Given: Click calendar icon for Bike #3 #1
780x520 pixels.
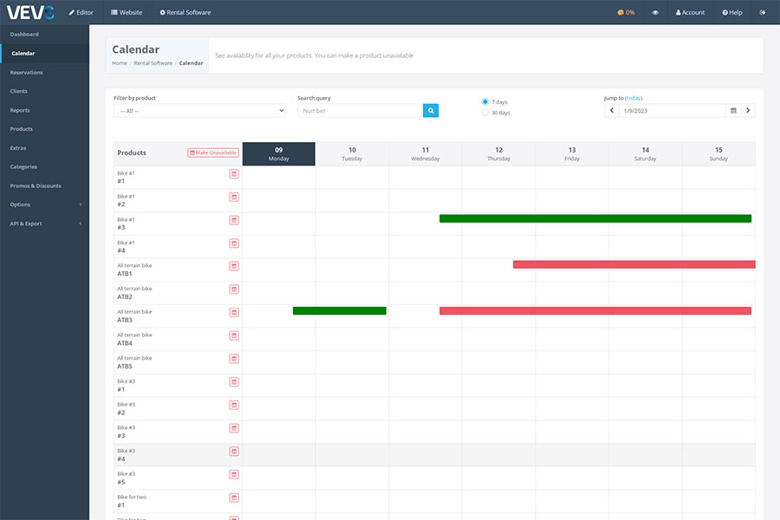Looking at the screenshot, I should tap(234, 381).
